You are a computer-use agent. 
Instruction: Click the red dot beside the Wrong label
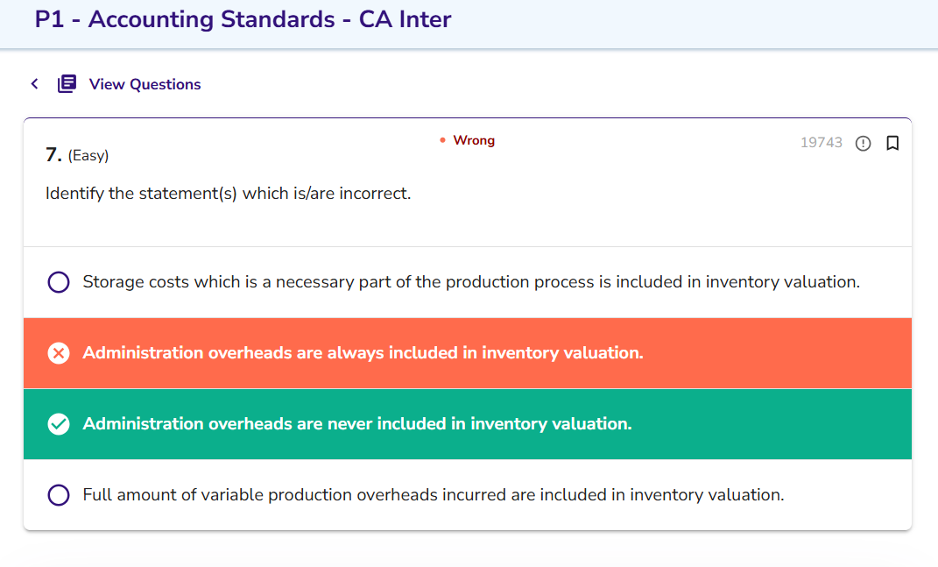[x=443, y=140]
